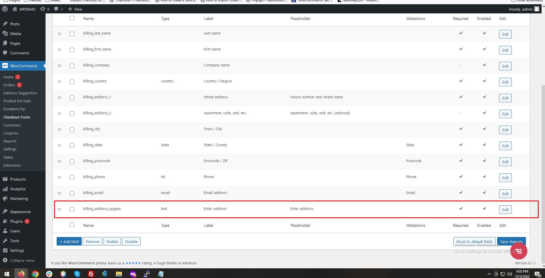Open the Howdy, admin account menu
545x278 pixels.
523,9
